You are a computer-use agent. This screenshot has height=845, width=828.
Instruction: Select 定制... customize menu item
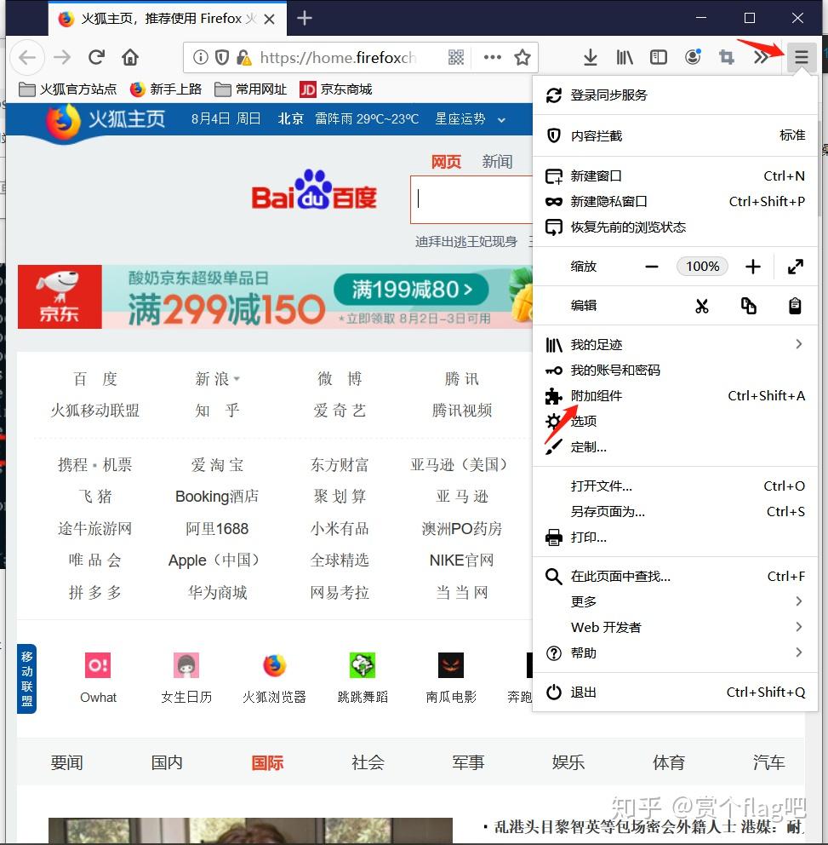[x=675, y=447]
